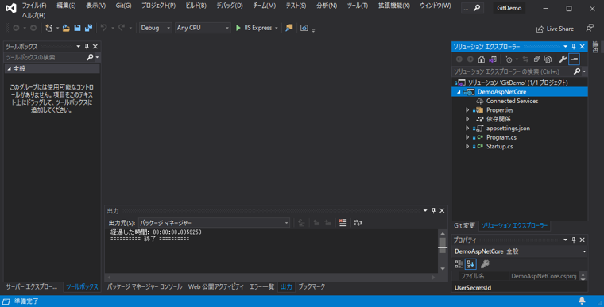Click the Open File folder icon
The image size is (604, 307).
coord(66,28)
